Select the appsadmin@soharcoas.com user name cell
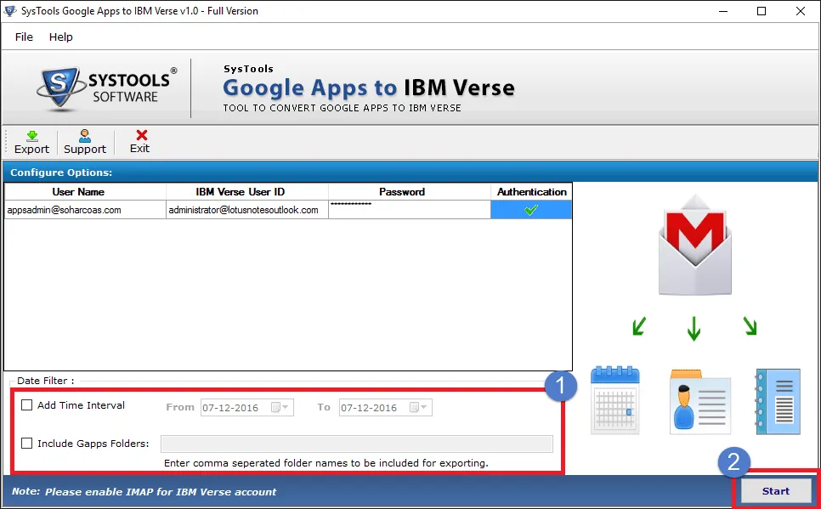Viewport: 821px width, 509px height. pos(85,210)
